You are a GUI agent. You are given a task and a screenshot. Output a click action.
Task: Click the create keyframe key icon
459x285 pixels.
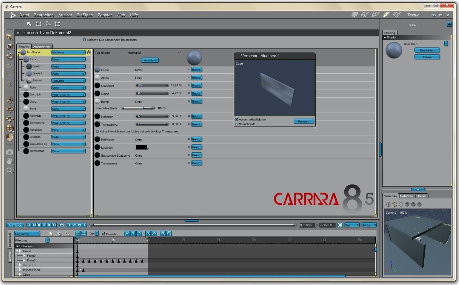(74, 225)
